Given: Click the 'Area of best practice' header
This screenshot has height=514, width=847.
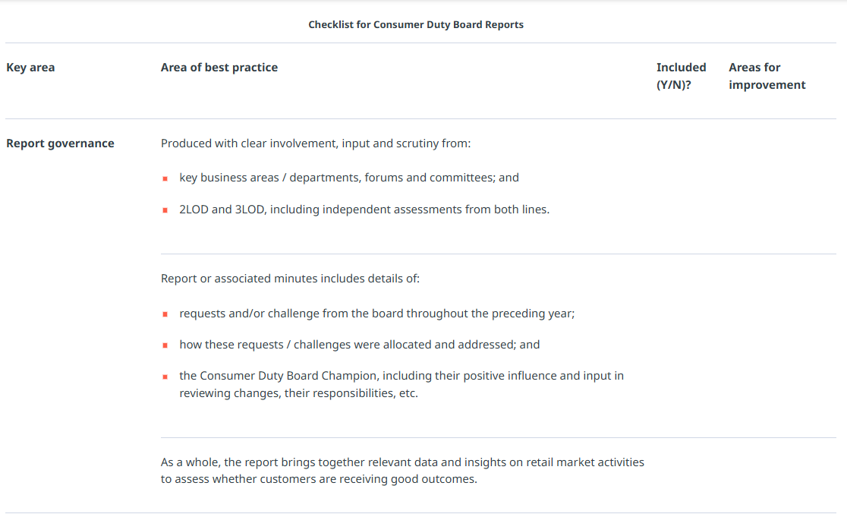Looking at the screenshot, I should coord(219,68).
